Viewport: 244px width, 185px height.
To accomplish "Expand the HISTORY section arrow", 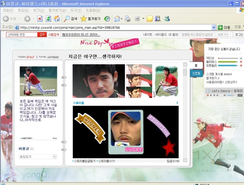I will click(54, 138).
